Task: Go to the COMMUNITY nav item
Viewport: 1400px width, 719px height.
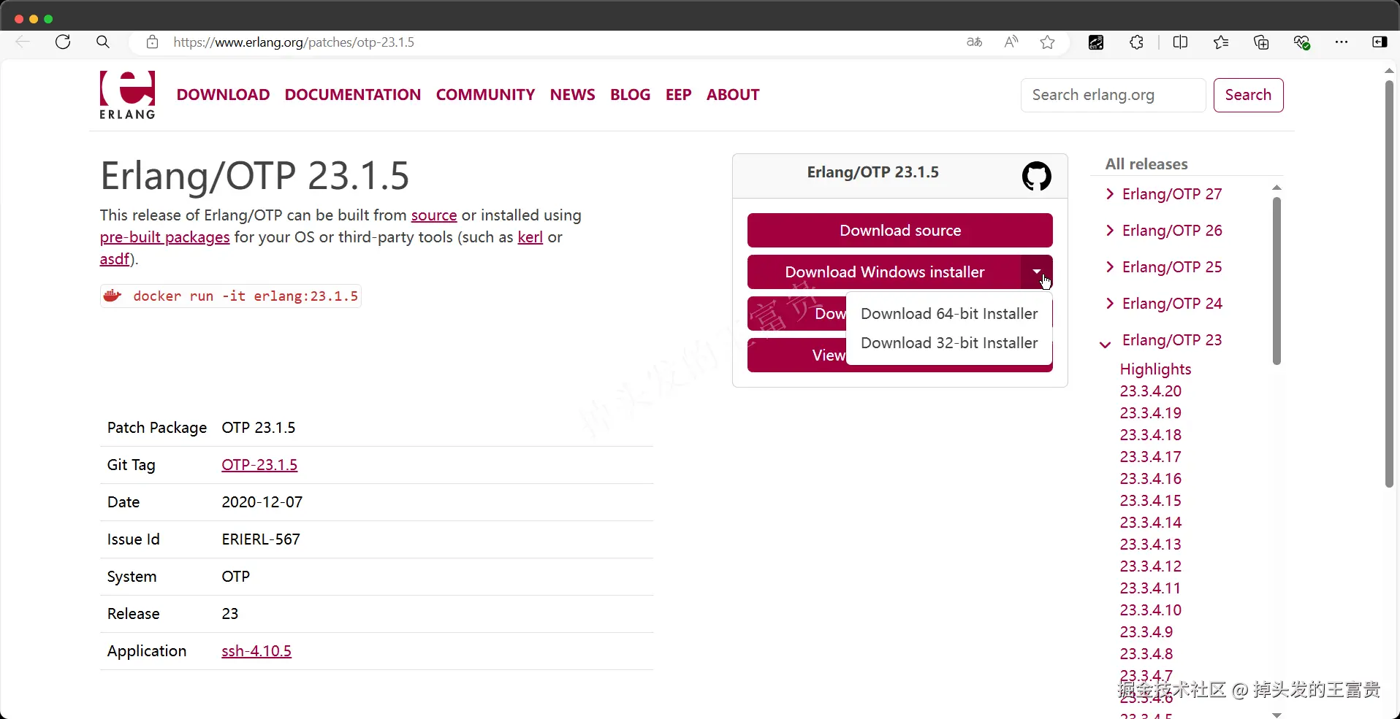Action: [485, 95]
